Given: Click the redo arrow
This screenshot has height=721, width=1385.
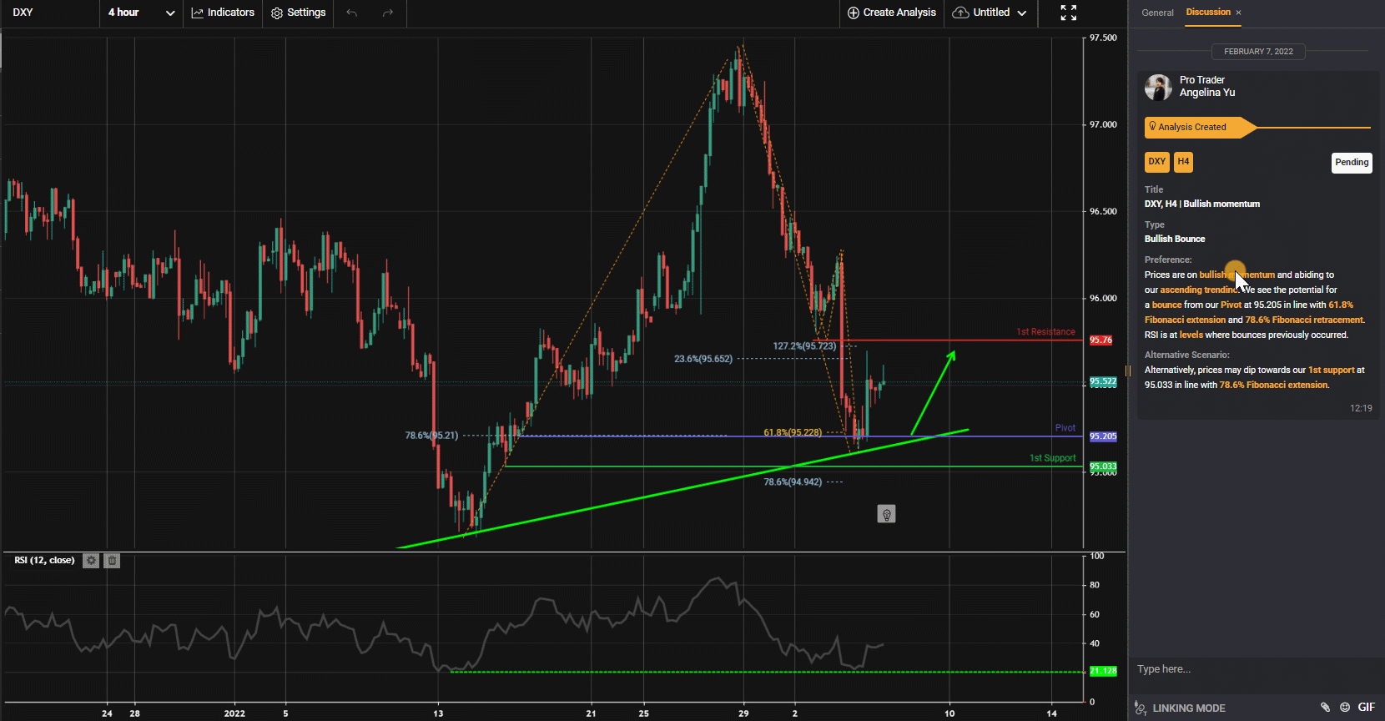Looking at the screenshot, I should click(x=388, y=13).
